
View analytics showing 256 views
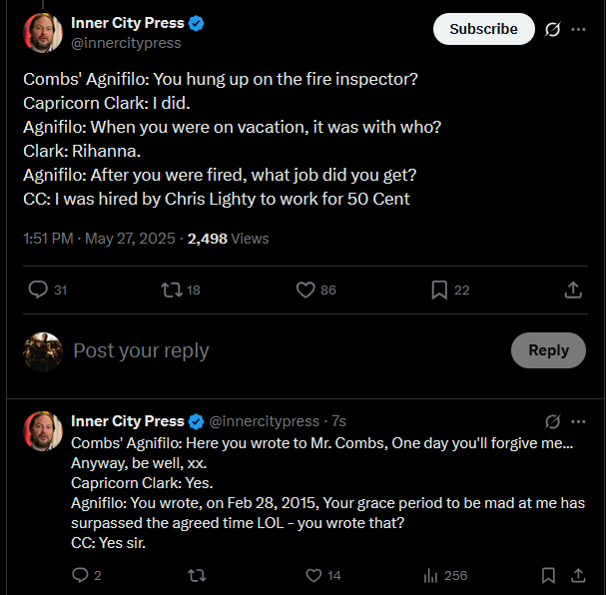(445, 575)
